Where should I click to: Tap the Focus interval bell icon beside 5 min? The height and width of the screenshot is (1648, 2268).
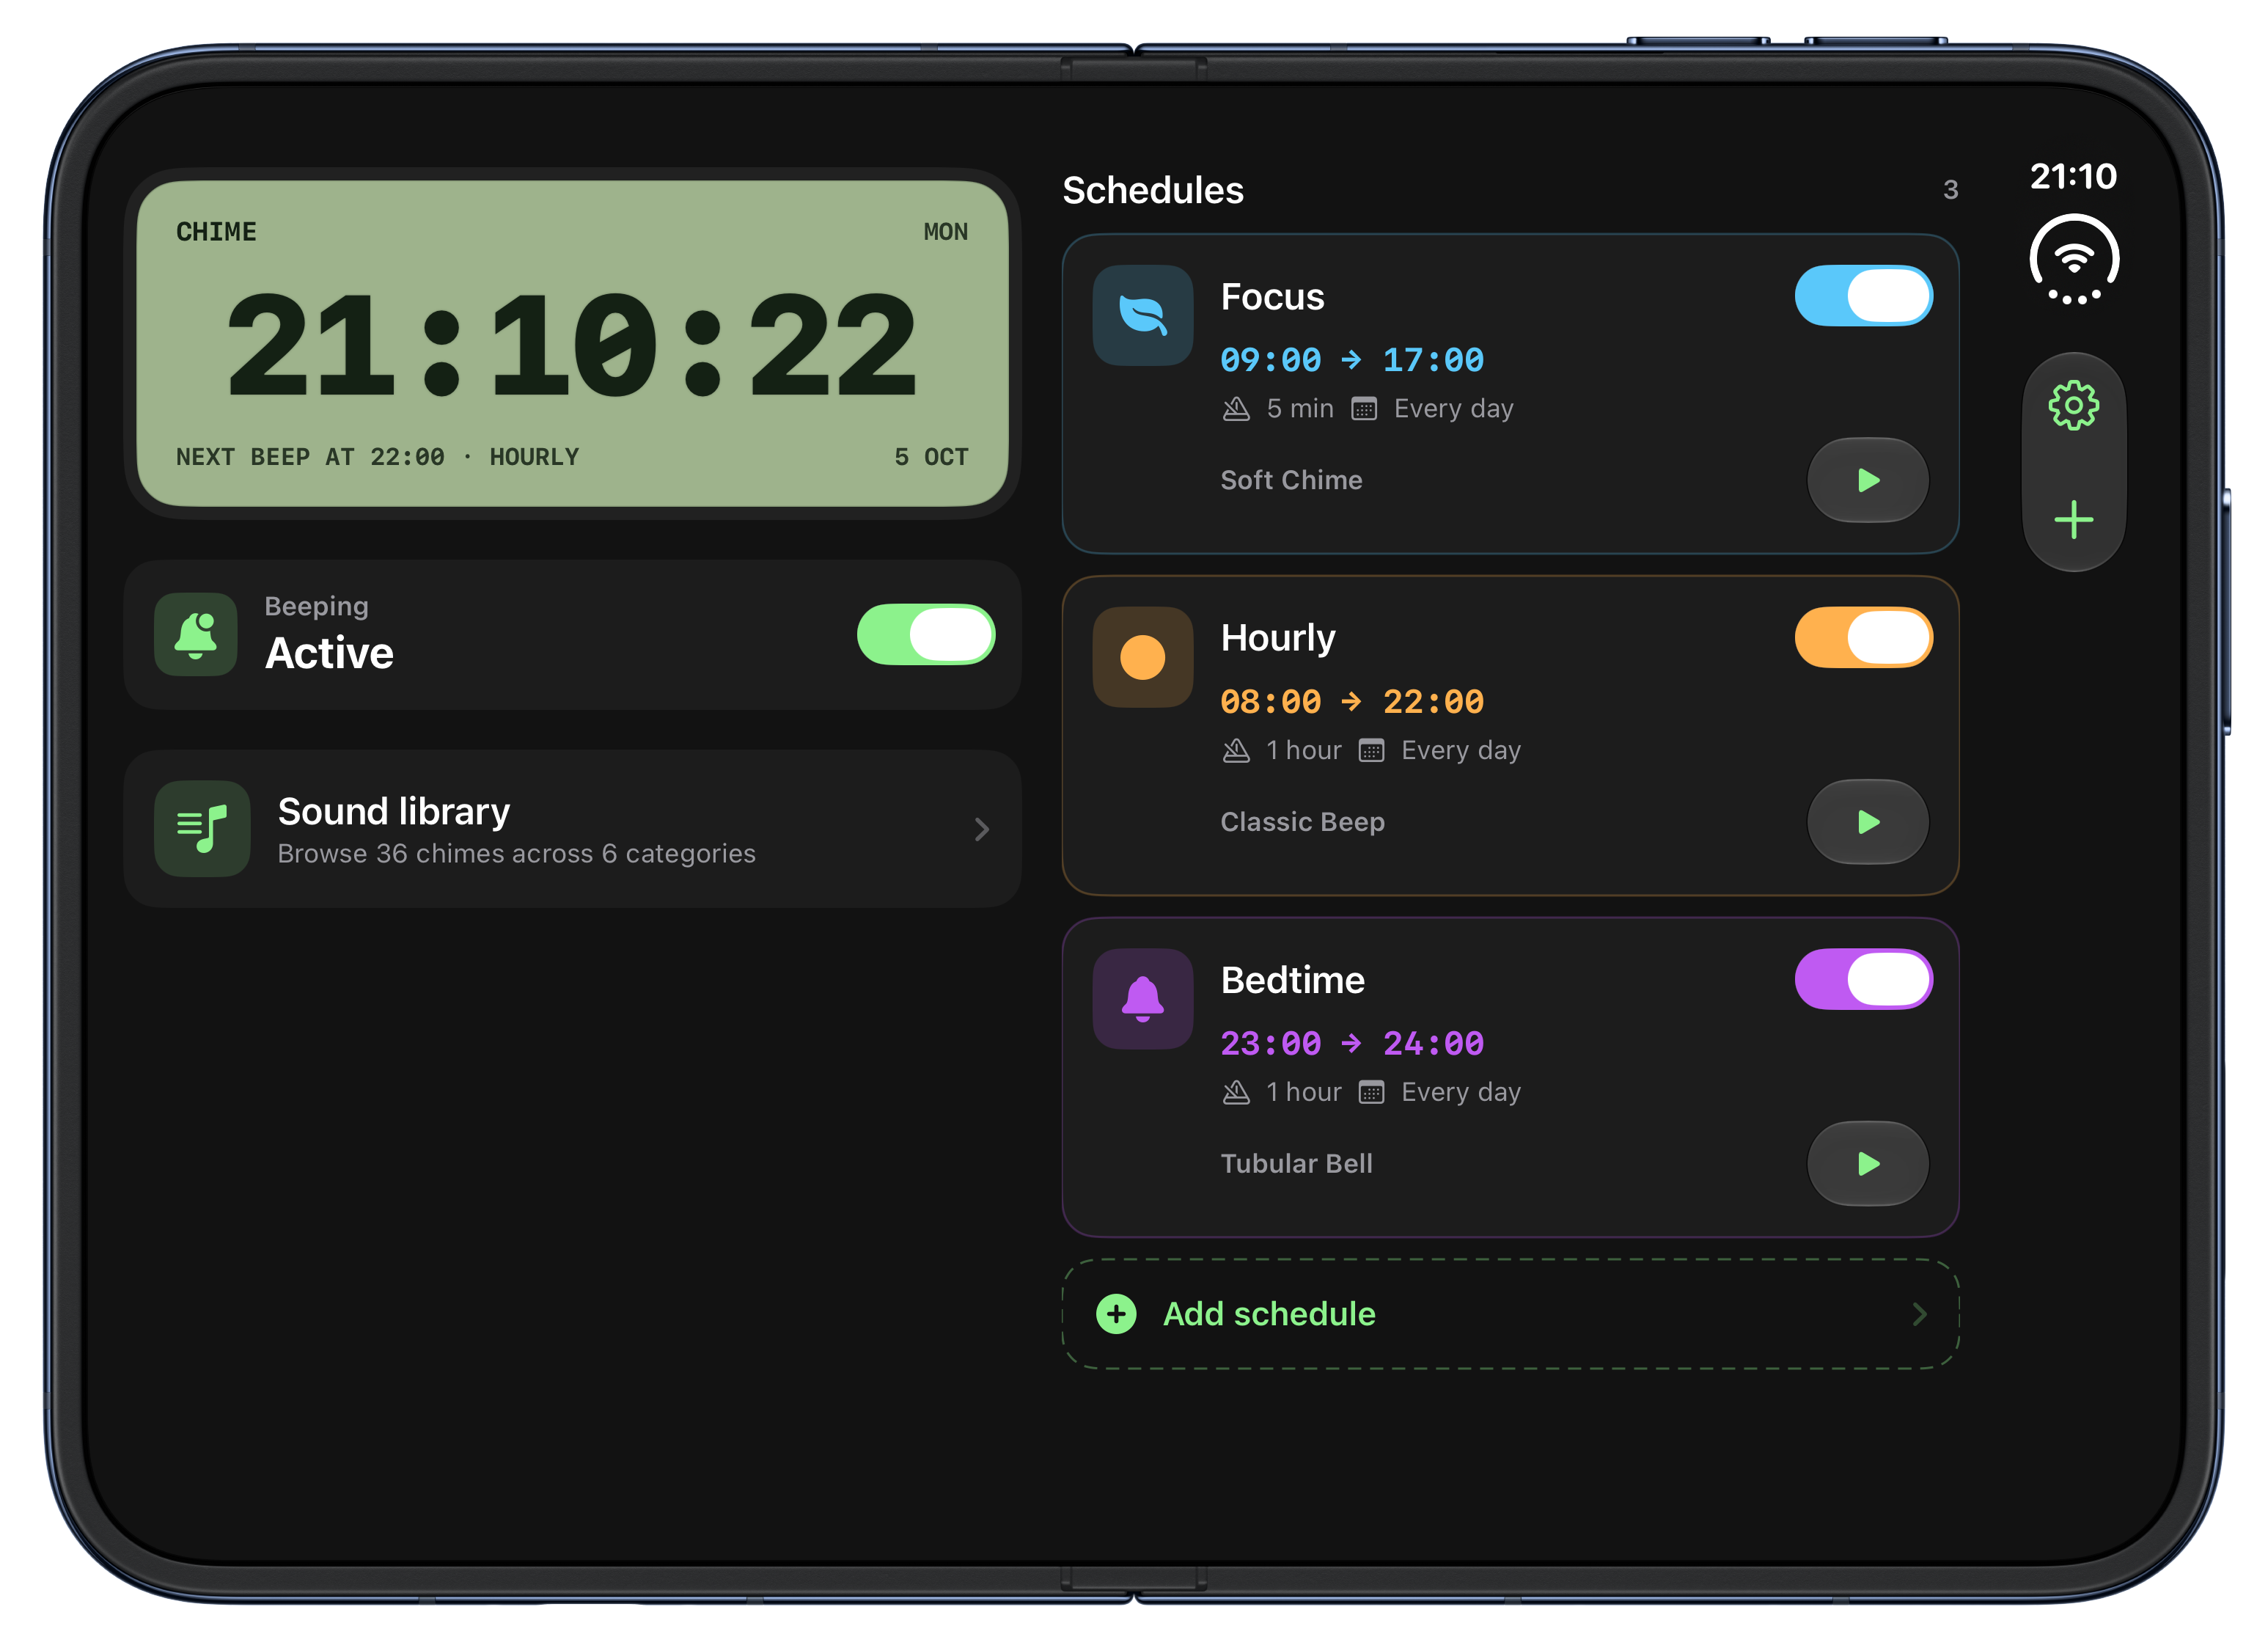point(1236,409)
